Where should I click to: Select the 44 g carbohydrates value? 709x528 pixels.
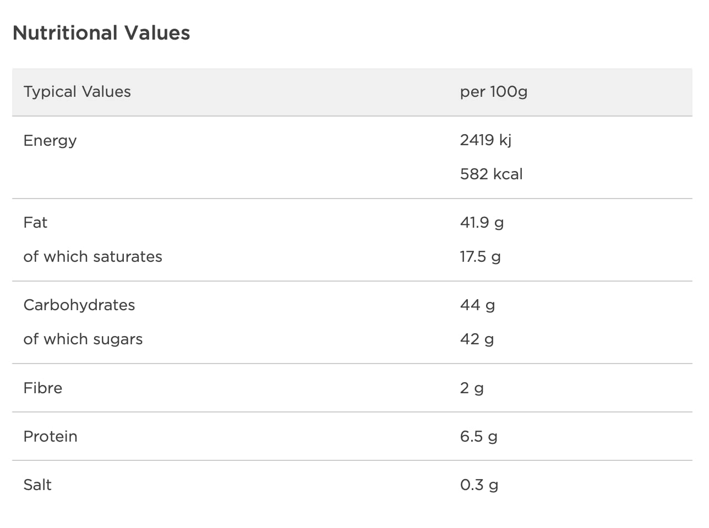(477, 305)
